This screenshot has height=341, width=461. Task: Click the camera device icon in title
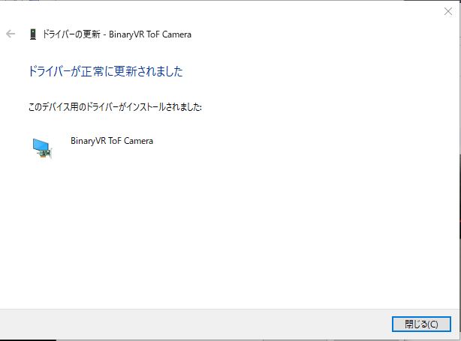point(33,34)
